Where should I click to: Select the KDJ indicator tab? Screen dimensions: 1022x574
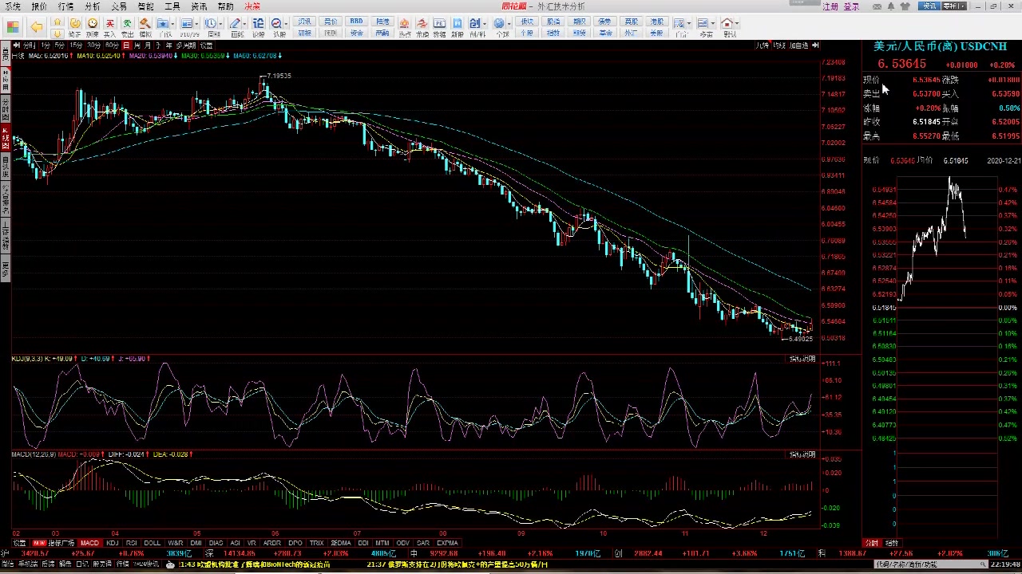pos(113,543)
